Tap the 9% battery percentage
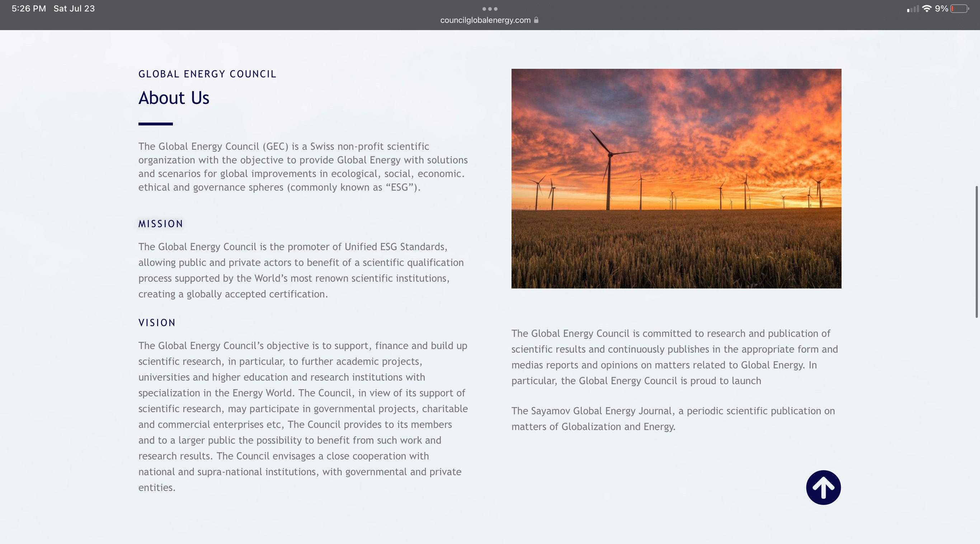This screenshot has height=544, width=980. 941,8
